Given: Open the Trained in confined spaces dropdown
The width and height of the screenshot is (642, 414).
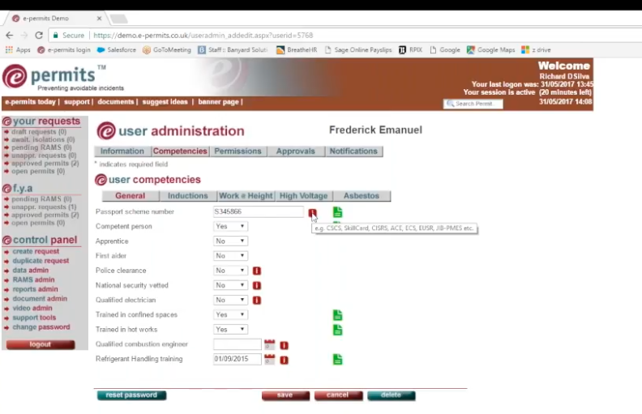Looking at the screenshot, I should pyautogui.click(x=230, y=314).
